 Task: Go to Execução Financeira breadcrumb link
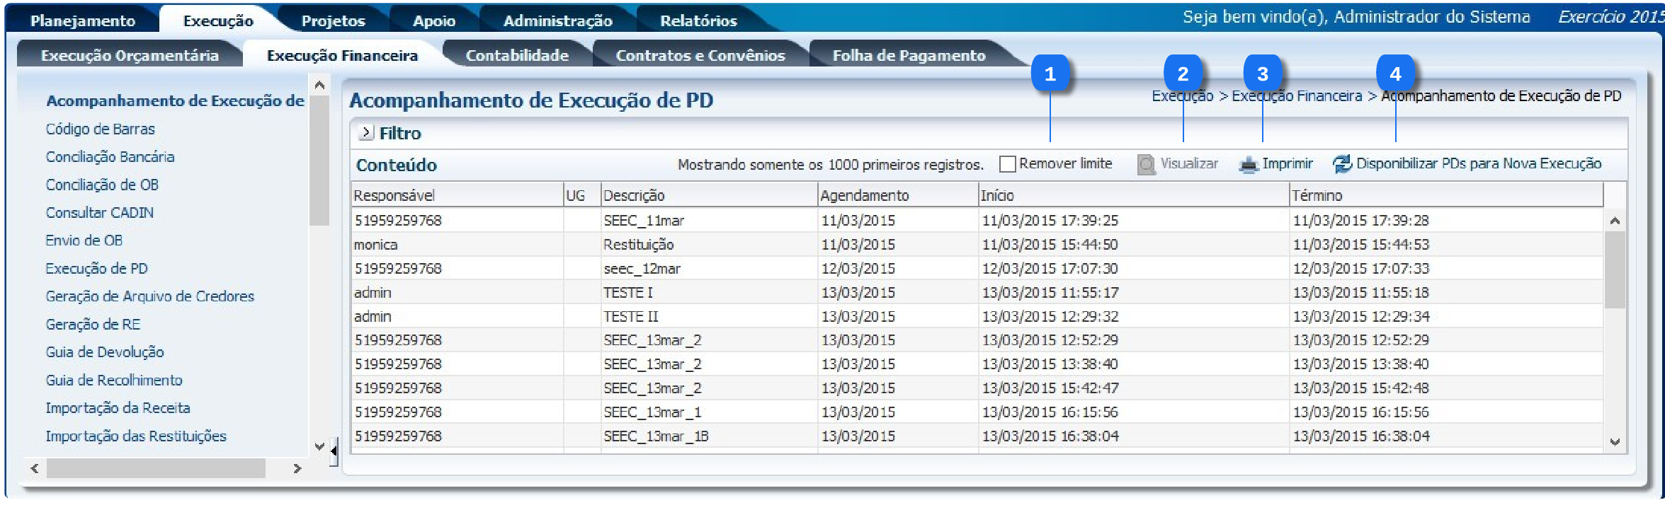click(x=1296, y=96)
